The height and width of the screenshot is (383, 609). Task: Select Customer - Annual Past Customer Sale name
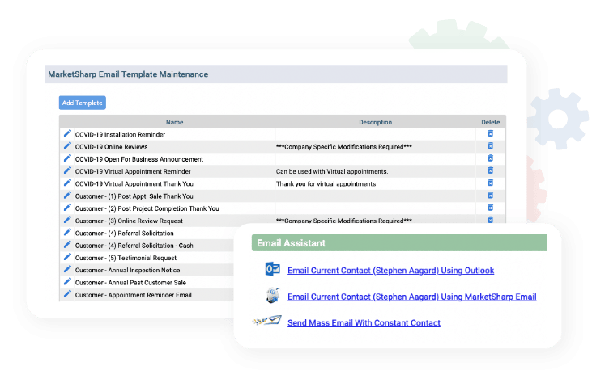coord(130,283)
